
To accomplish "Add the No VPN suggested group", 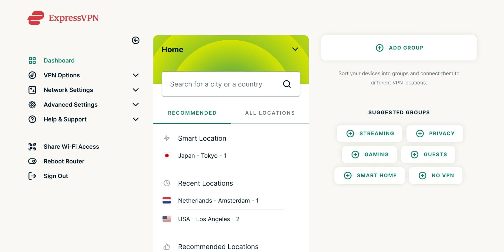I will 436,175.
